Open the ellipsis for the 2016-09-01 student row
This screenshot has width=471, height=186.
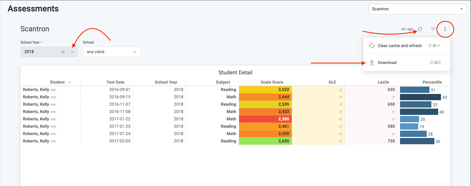pos(53,90)
